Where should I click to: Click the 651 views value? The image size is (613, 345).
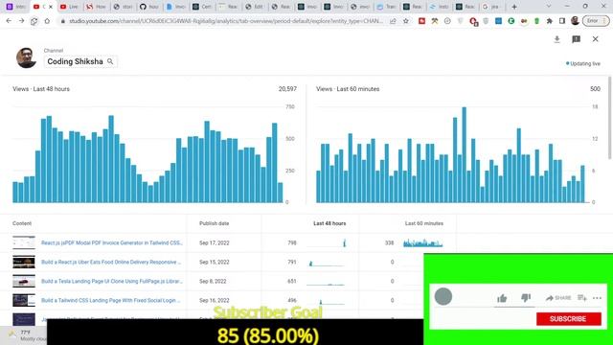click(x=291, y=281)
